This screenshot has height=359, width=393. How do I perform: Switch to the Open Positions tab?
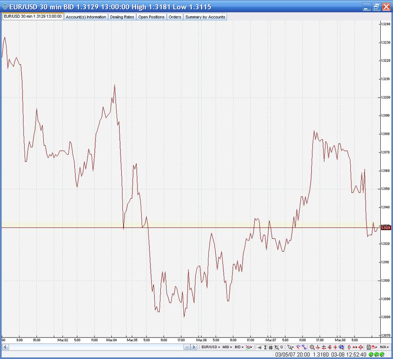pyautogui.click(x=151, y=17)
